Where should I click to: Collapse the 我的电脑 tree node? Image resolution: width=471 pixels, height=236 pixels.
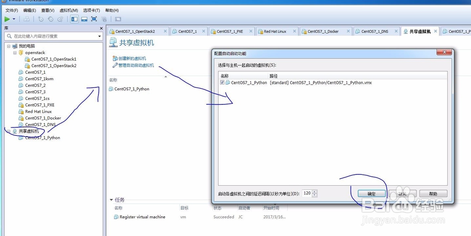[x=8, y=46]
